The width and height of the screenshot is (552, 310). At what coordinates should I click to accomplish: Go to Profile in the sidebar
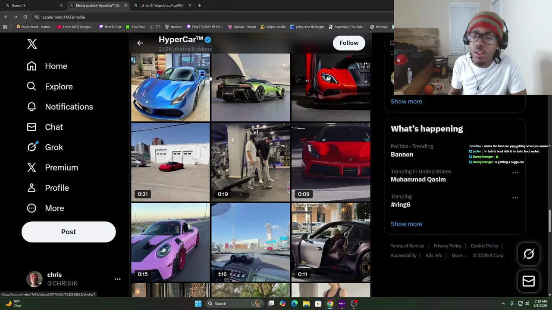tap(48, 188)
